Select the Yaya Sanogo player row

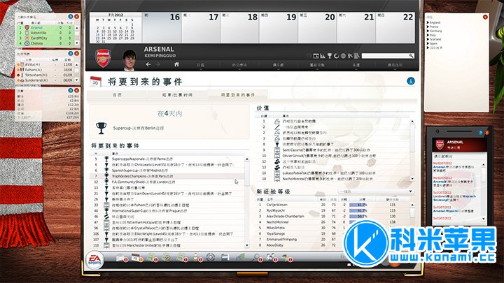pyautogui.click(x=332, y=233)
